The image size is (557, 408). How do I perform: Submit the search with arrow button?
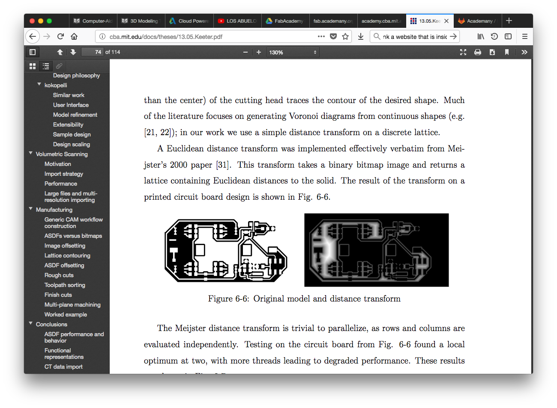[453, 36]
